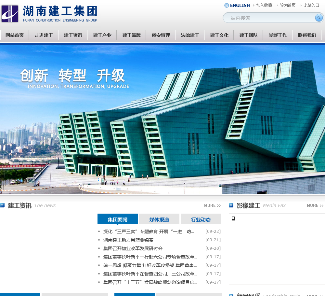Open news 深化“三严三实”专题教育
Image resolution: width=325 pixels, height=296 pixels.
[149, 232]
